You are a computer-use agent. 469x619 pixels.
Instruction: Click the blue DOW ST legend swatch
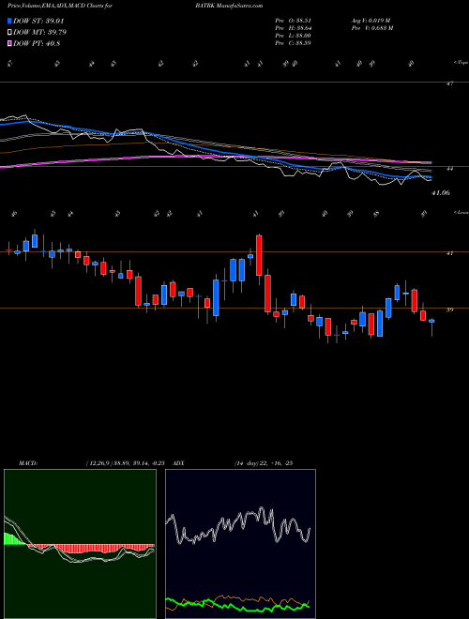9,21
